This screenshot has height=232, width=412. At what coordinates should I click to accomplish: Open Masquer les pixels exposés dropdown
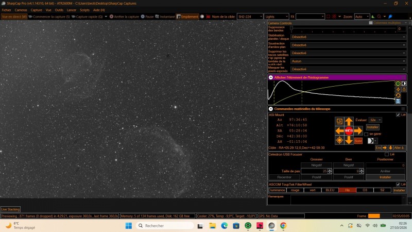pyautogui.click(x=348, y=70)
